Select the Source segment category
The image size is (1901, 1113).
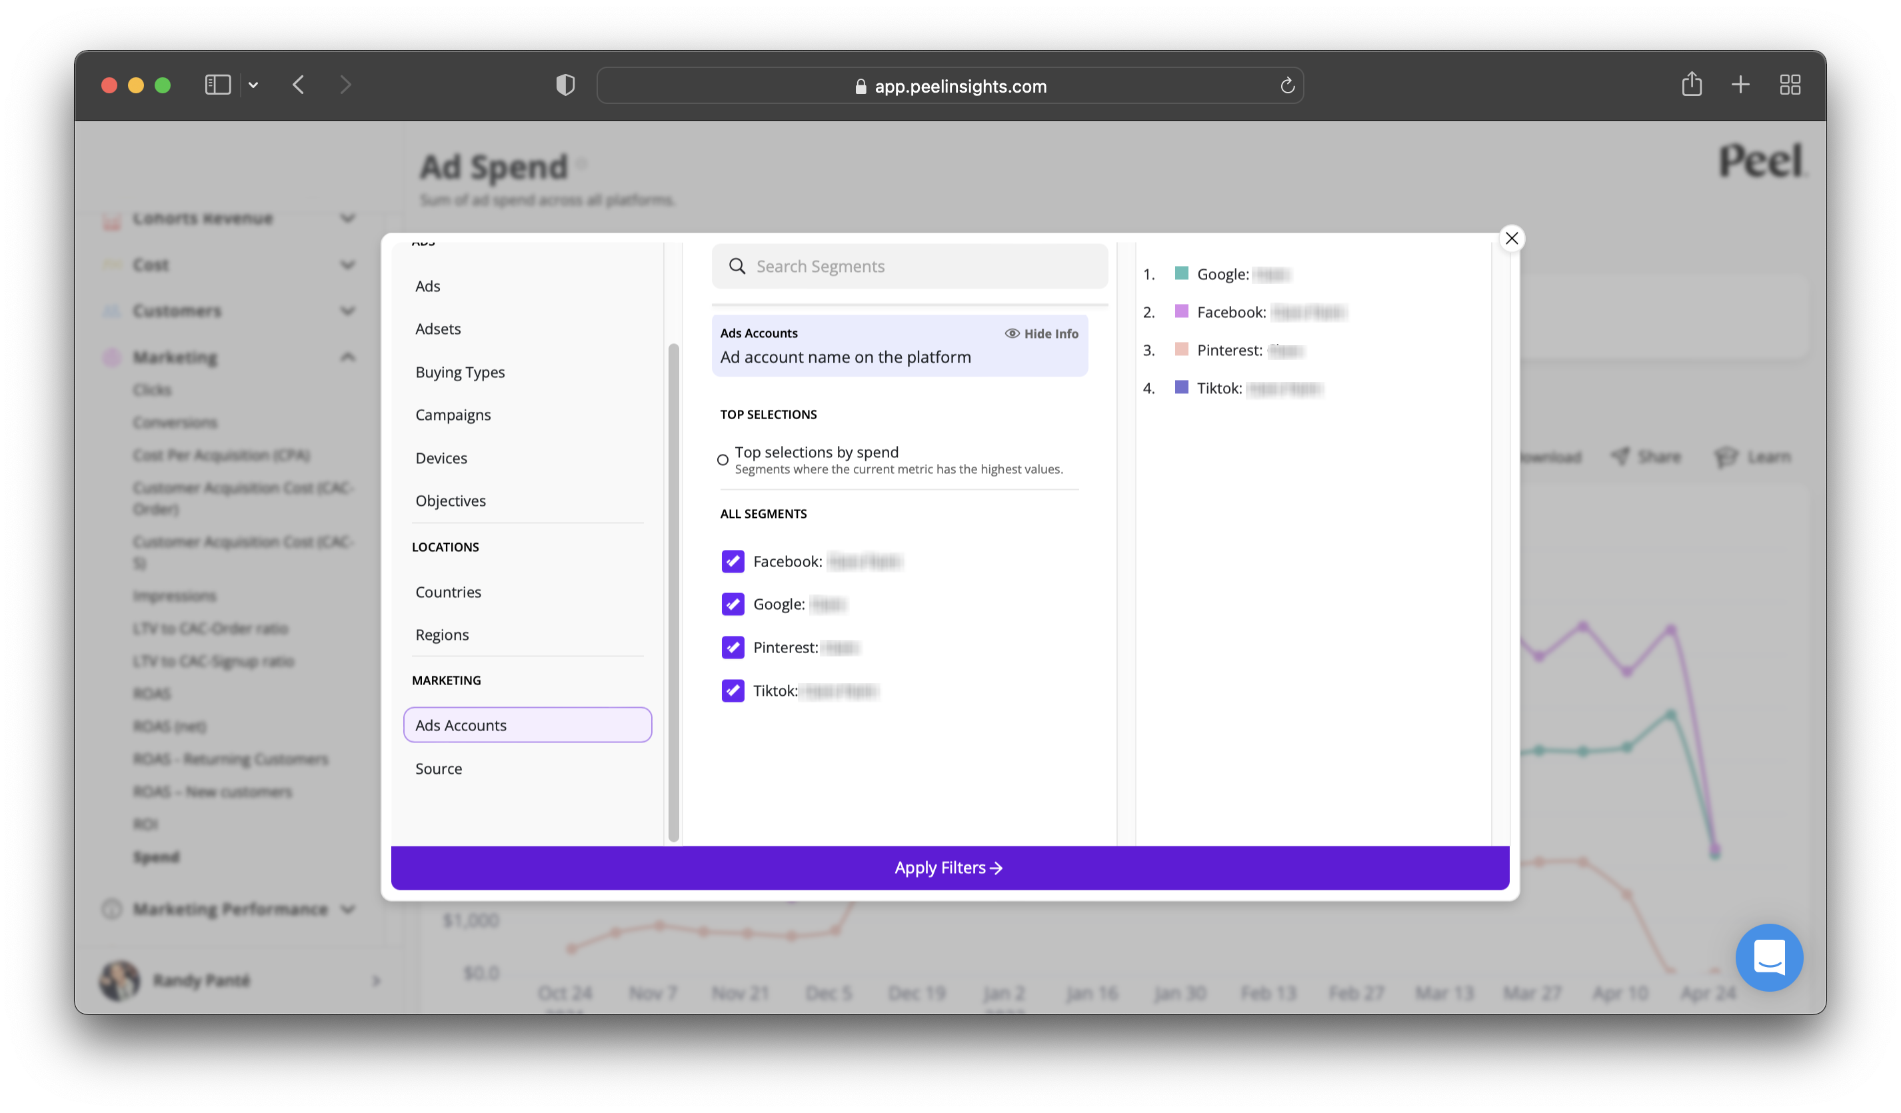439,768
